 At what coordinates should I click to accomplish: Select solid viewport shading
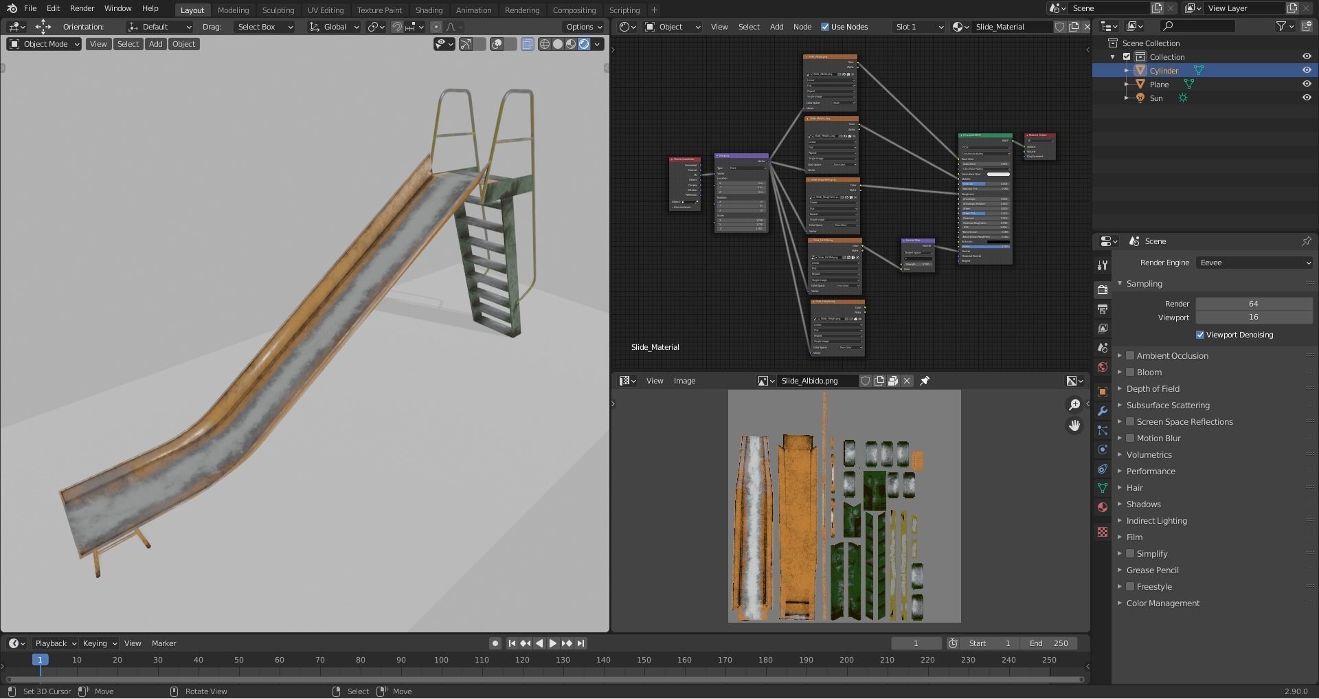click(558, 44)
